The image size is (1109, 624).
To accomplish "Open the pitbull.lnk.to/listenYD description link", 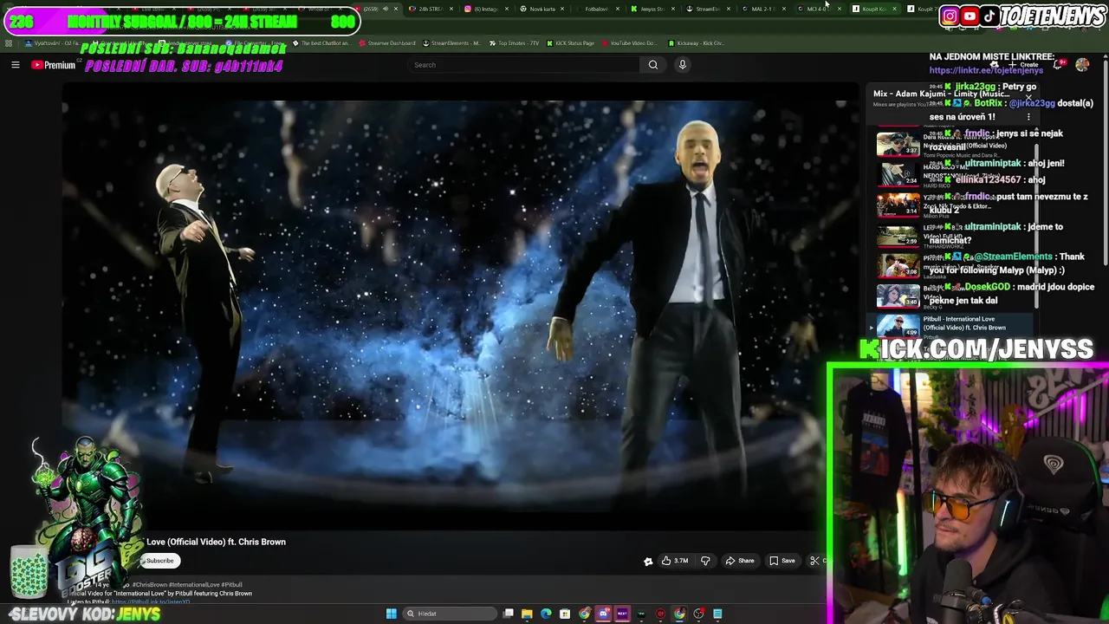I will 151,601.
